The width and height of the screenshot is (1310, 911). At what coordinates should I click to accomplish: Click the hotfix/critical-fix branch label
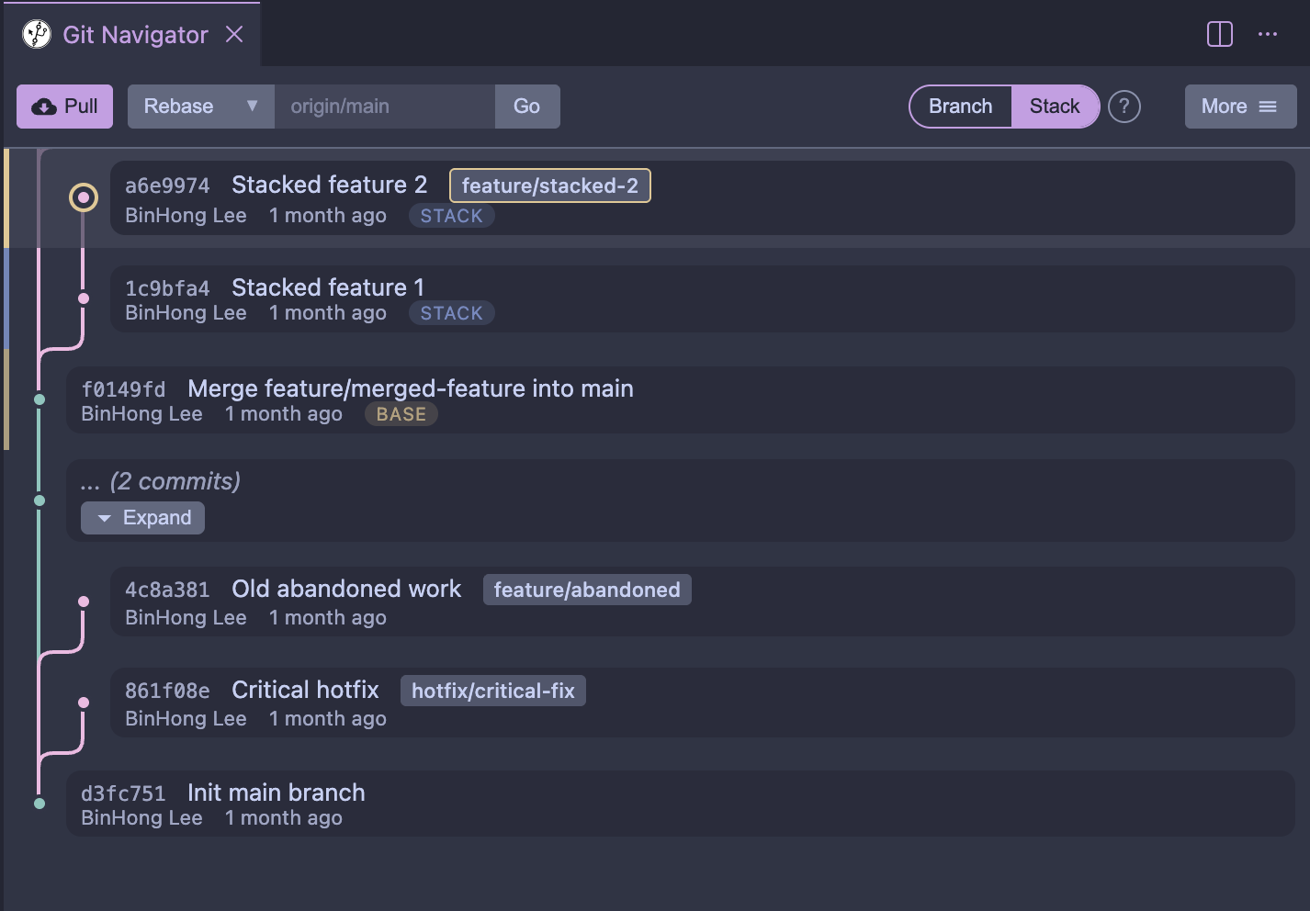pos(493,691)
